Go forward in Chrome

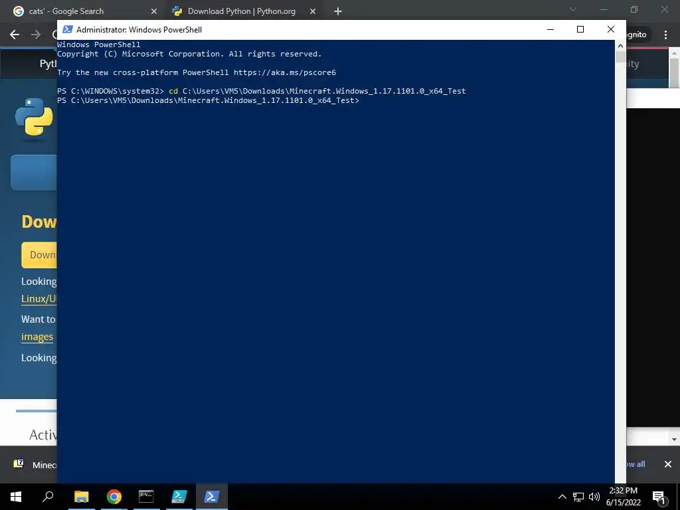pyautogui.click(x=36, y=35)
